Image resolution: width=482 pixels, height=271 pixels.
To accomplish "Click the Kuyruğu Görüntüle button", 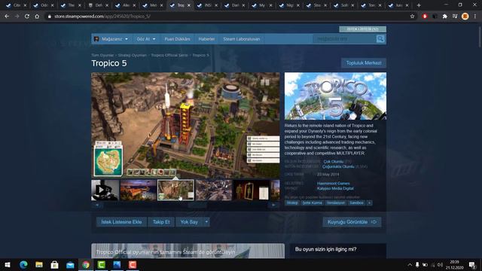I will tap(352, 222).
